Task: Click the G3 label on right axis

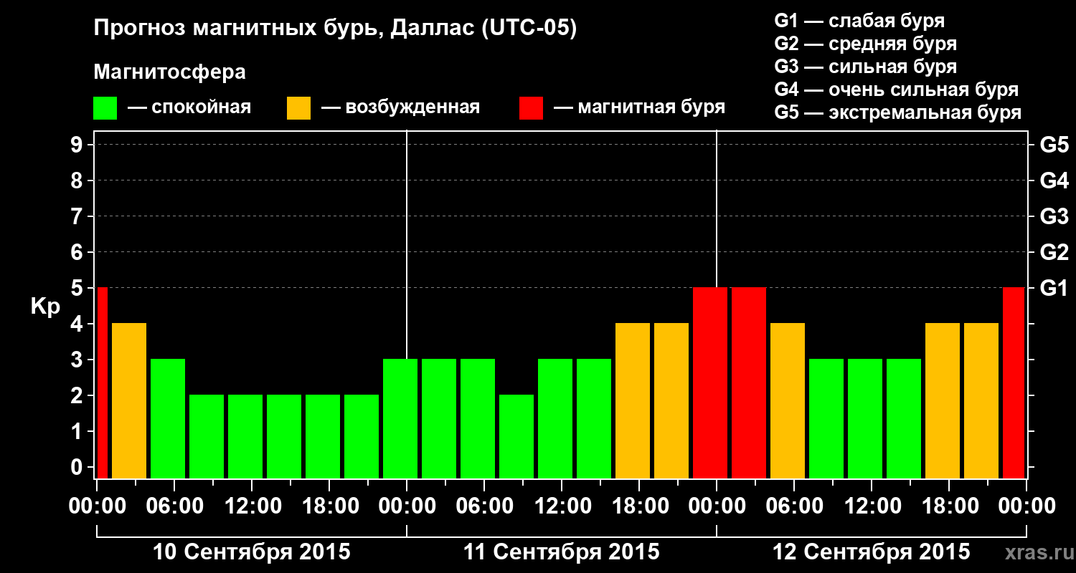Action: pos(1054,216)
